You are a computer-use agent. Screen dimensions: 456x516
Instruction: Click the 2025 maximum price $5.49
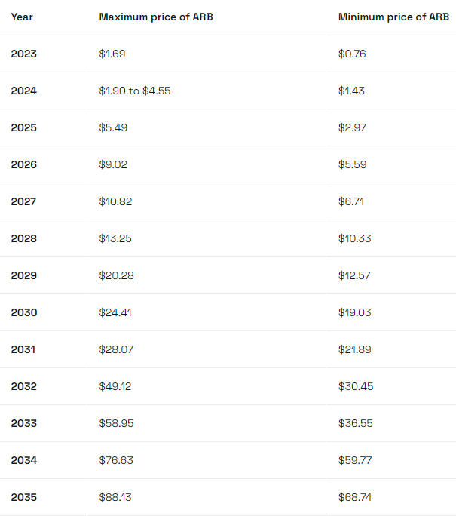click(113, 127)
